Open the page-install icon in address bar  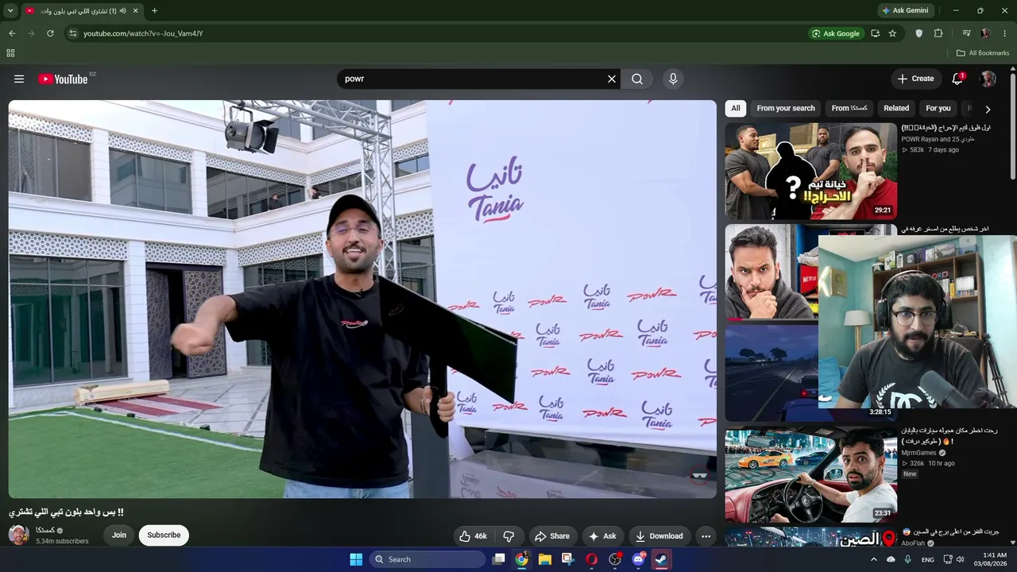pos(875,33)
